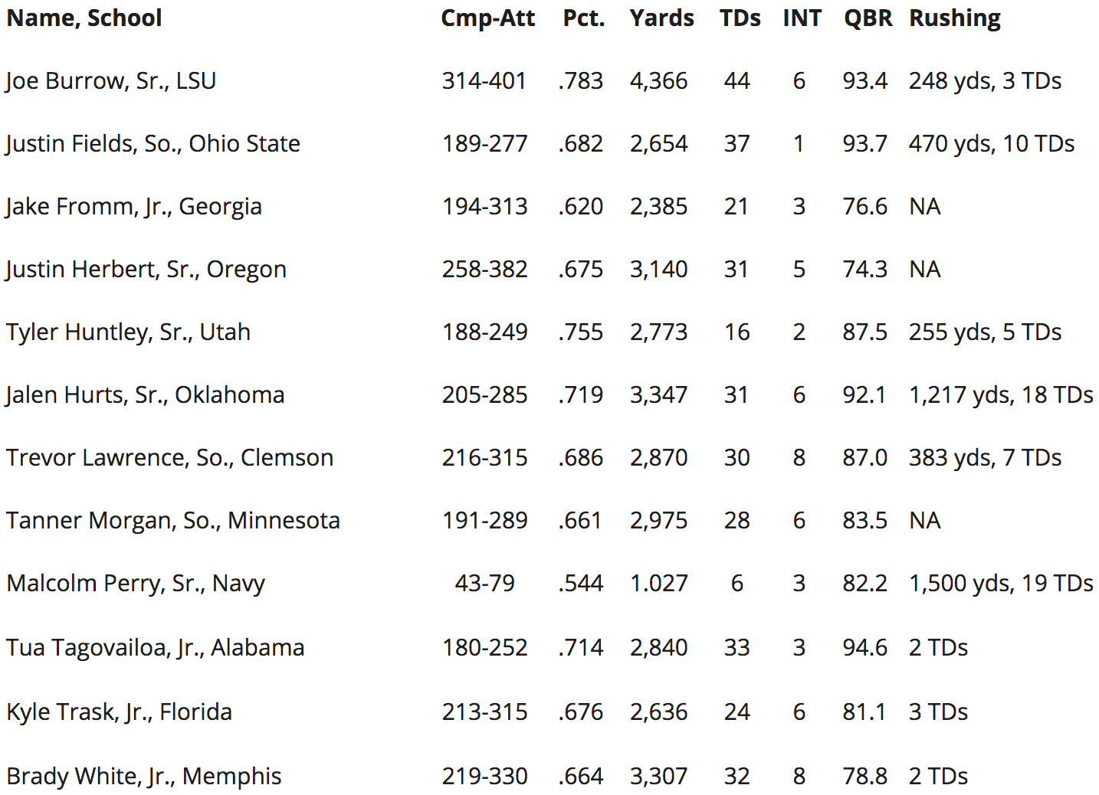Click the TDs column header
This screenshot has width=1099, height=795.
coord(740,18)
